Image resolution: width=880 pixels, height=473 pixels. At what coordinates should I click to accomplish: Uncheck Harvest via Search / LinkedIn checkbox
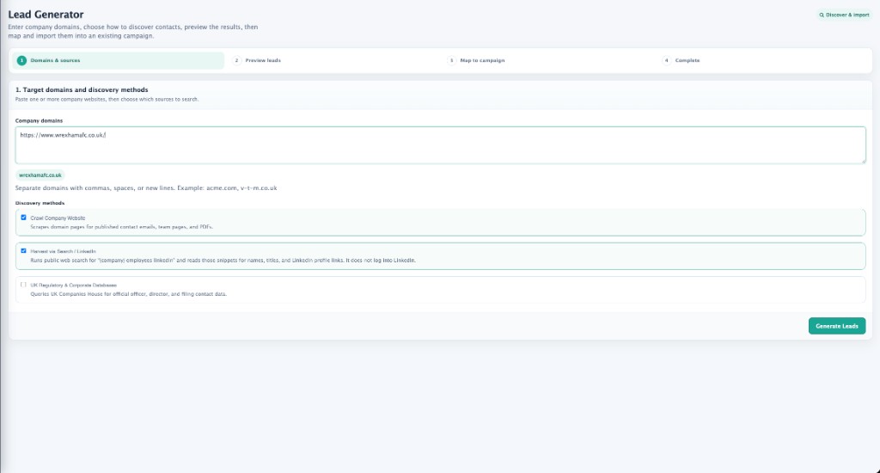coord(23,251)
